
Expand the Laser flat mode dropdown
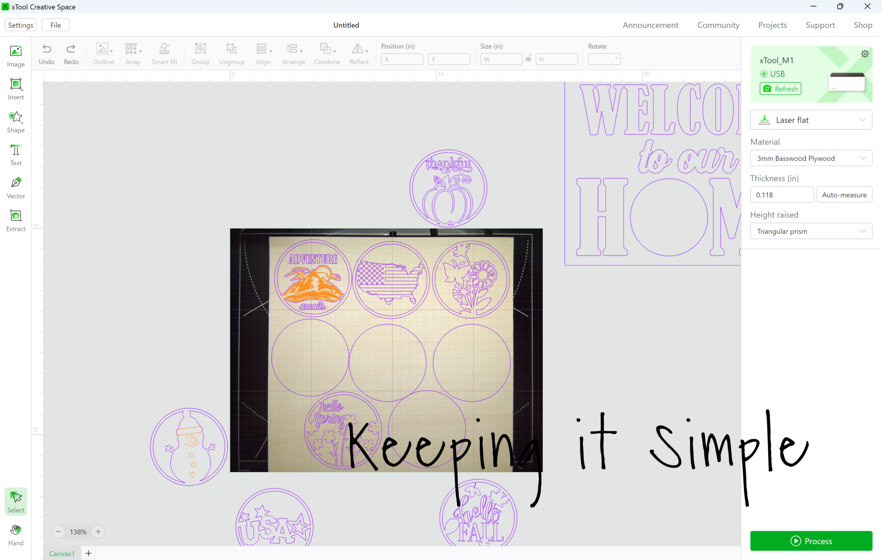[x=811, y=120]
